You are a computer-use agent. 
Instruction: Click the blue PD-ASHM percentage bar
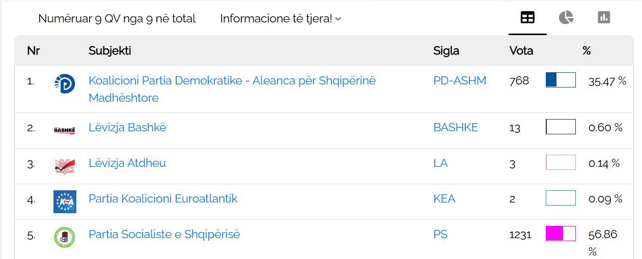(x=561, y=80)
